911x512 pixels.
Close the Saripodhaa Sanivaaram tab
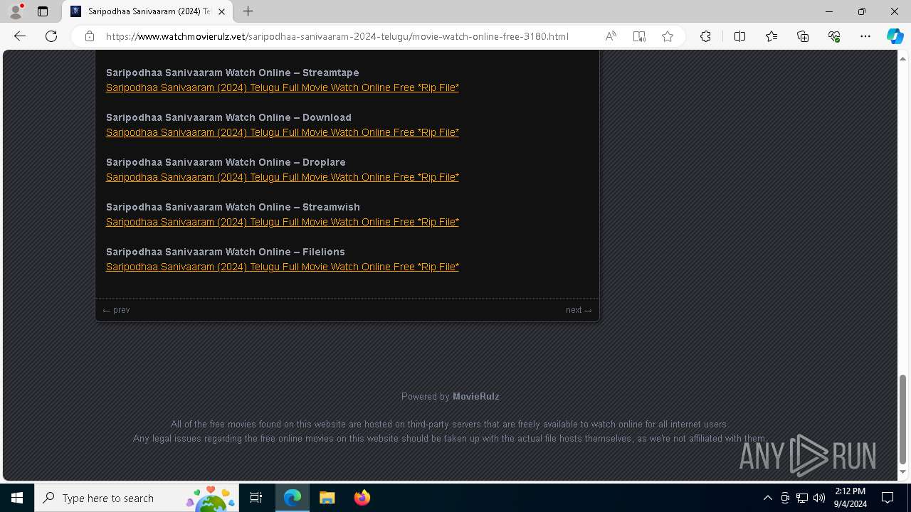coord(221,11)
